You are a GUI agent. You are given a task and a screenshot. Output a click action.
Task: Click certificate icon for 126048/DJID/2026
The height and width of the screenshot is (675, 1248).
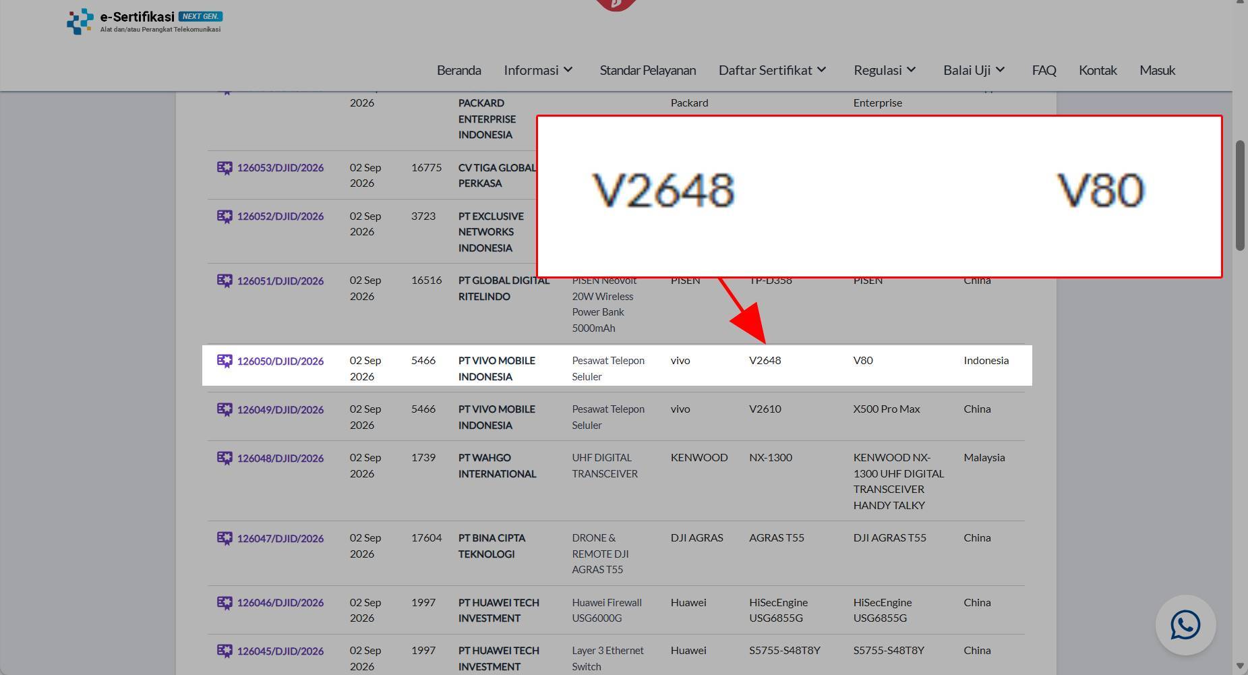(x=225, y=458)
